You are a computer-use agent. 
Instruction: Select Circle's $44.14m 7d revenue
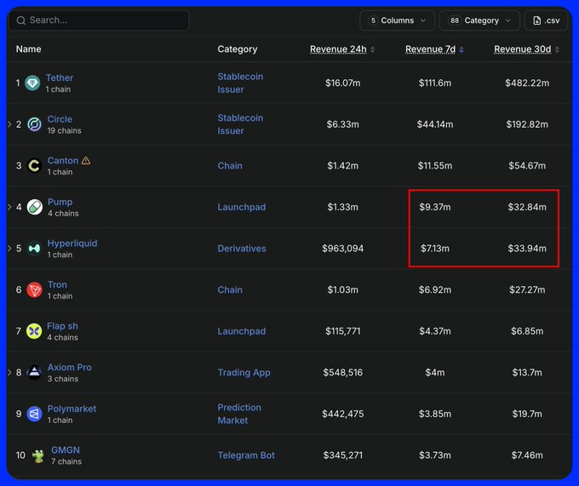435,124
